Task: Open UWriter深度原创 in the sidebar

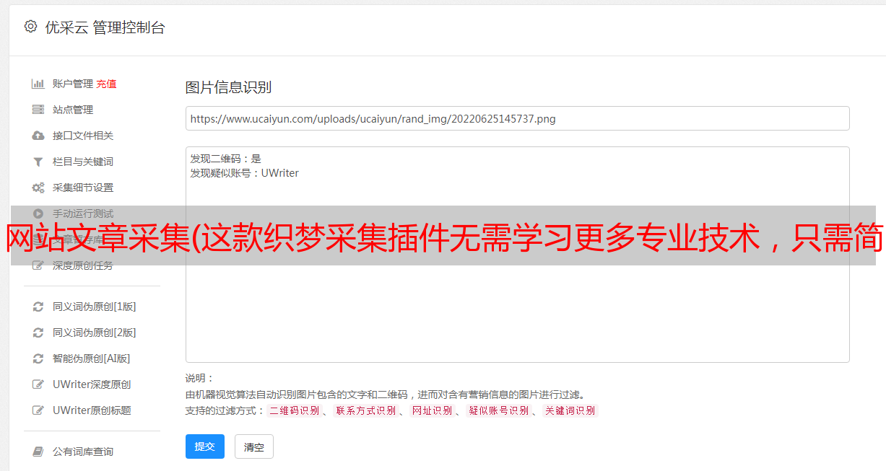Action: (92, 384)
